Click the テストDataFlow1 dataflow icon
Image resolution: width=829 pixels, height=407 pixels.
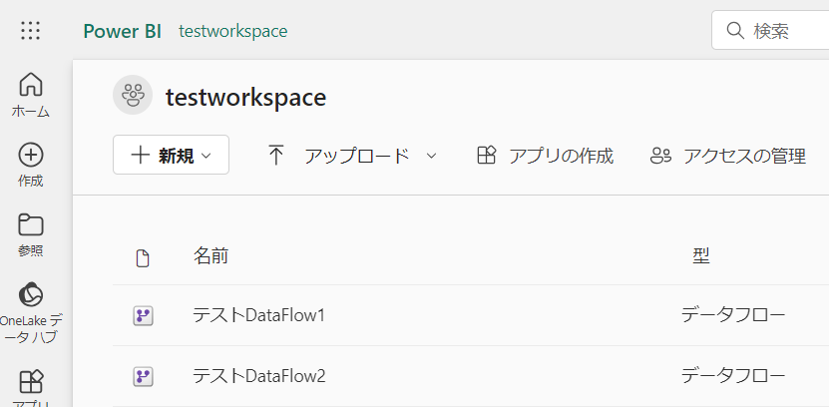[143, 316]
